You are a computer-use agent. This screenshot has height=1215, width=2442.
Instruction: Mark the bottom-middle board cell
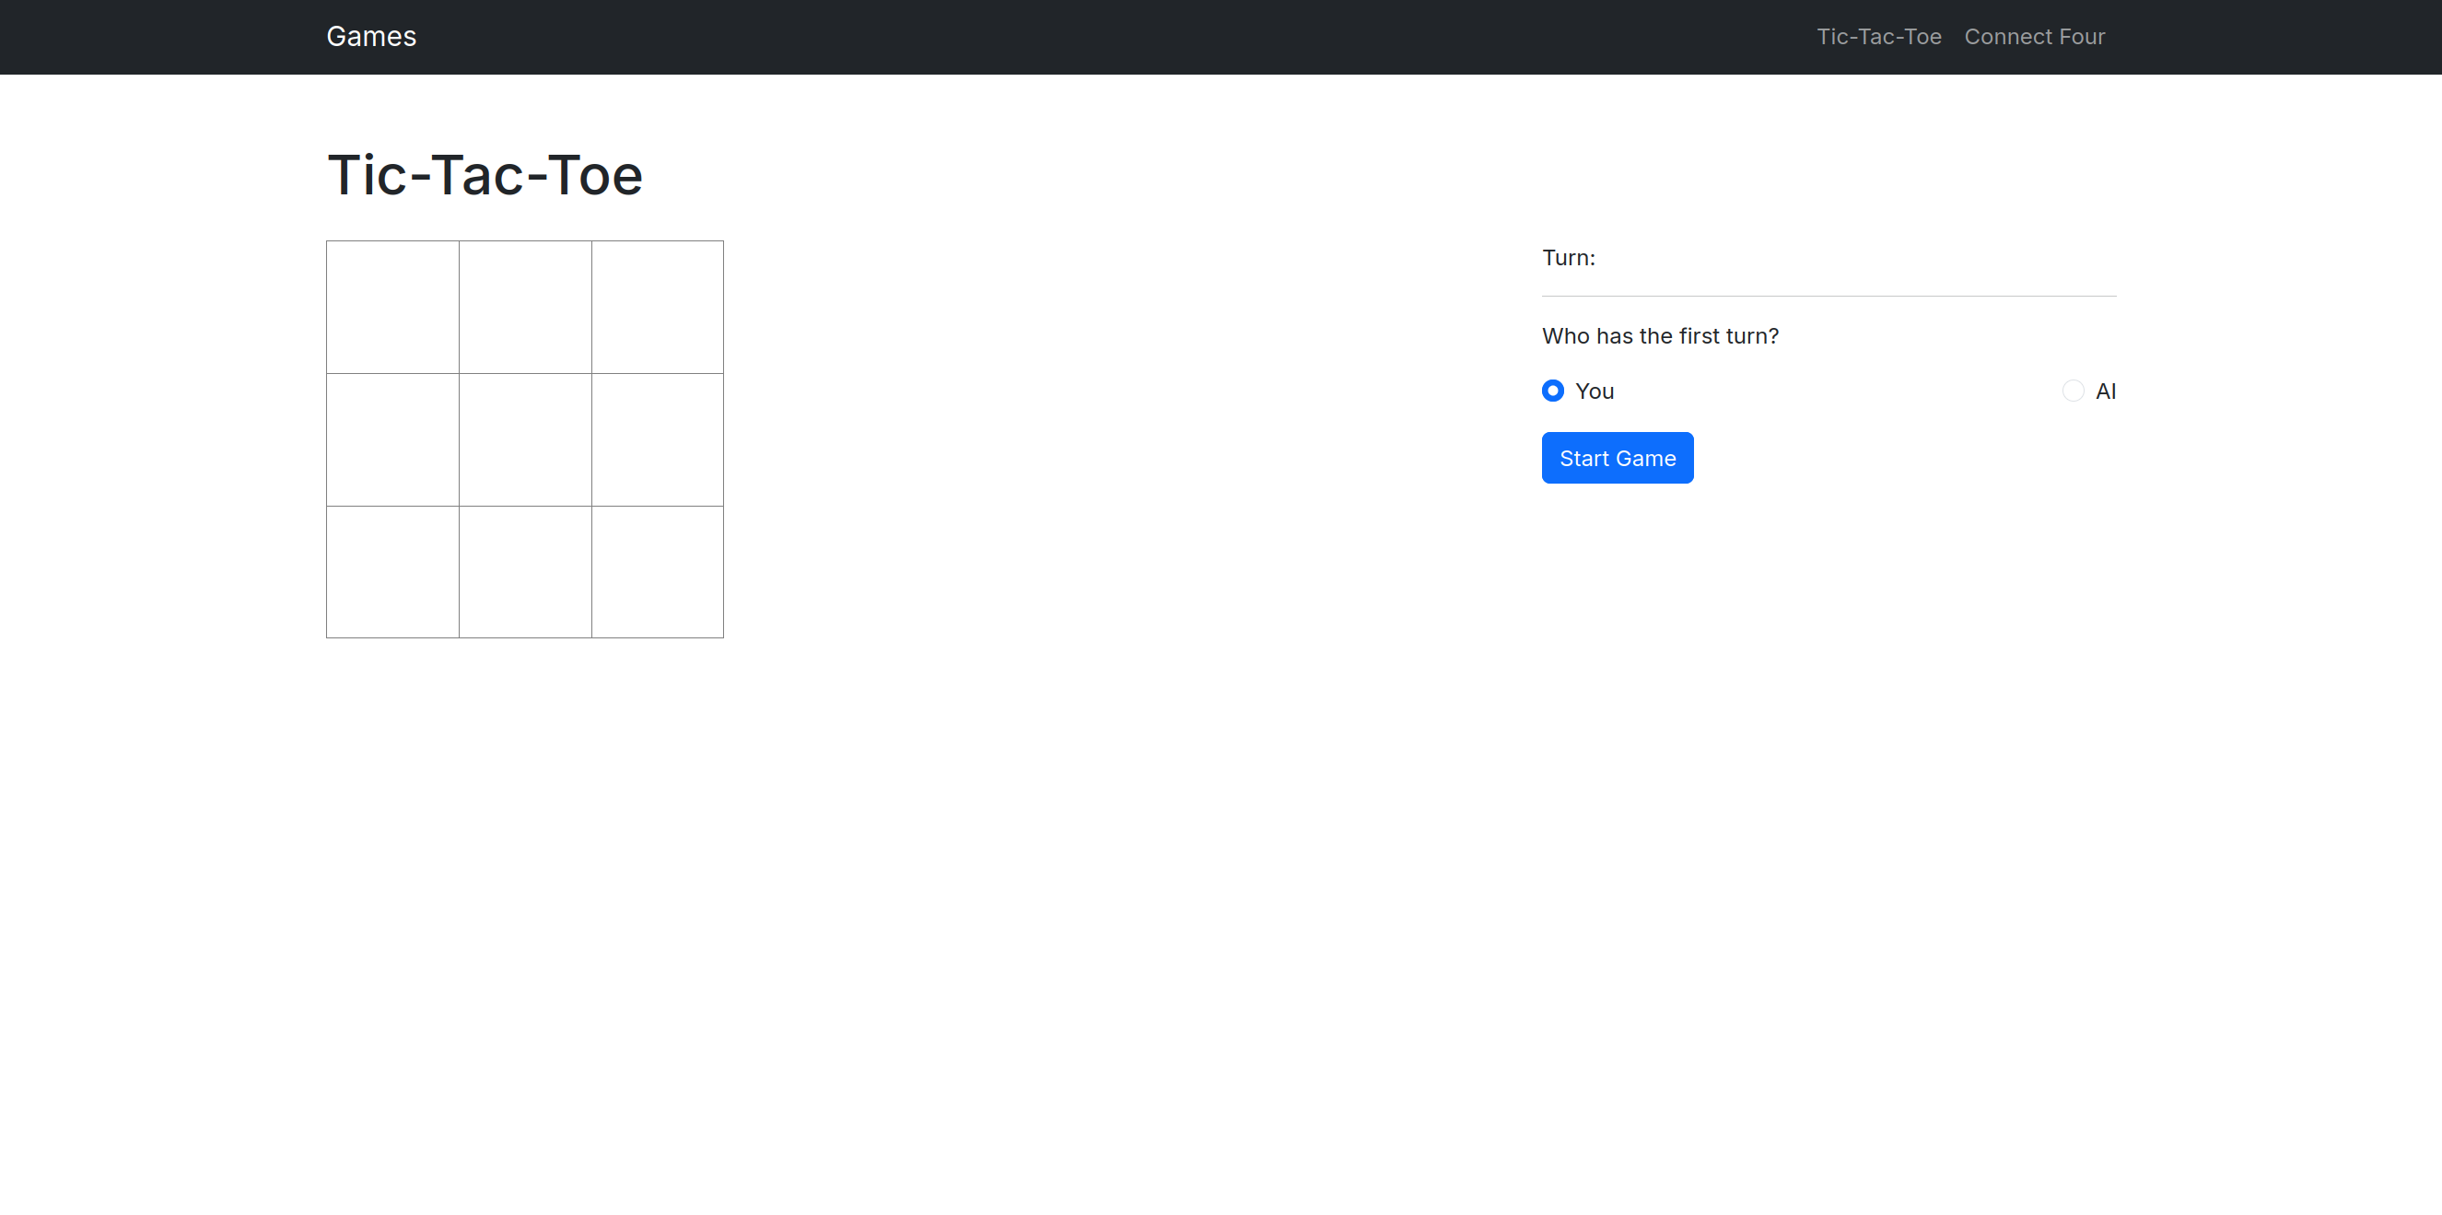click(525, 571)
